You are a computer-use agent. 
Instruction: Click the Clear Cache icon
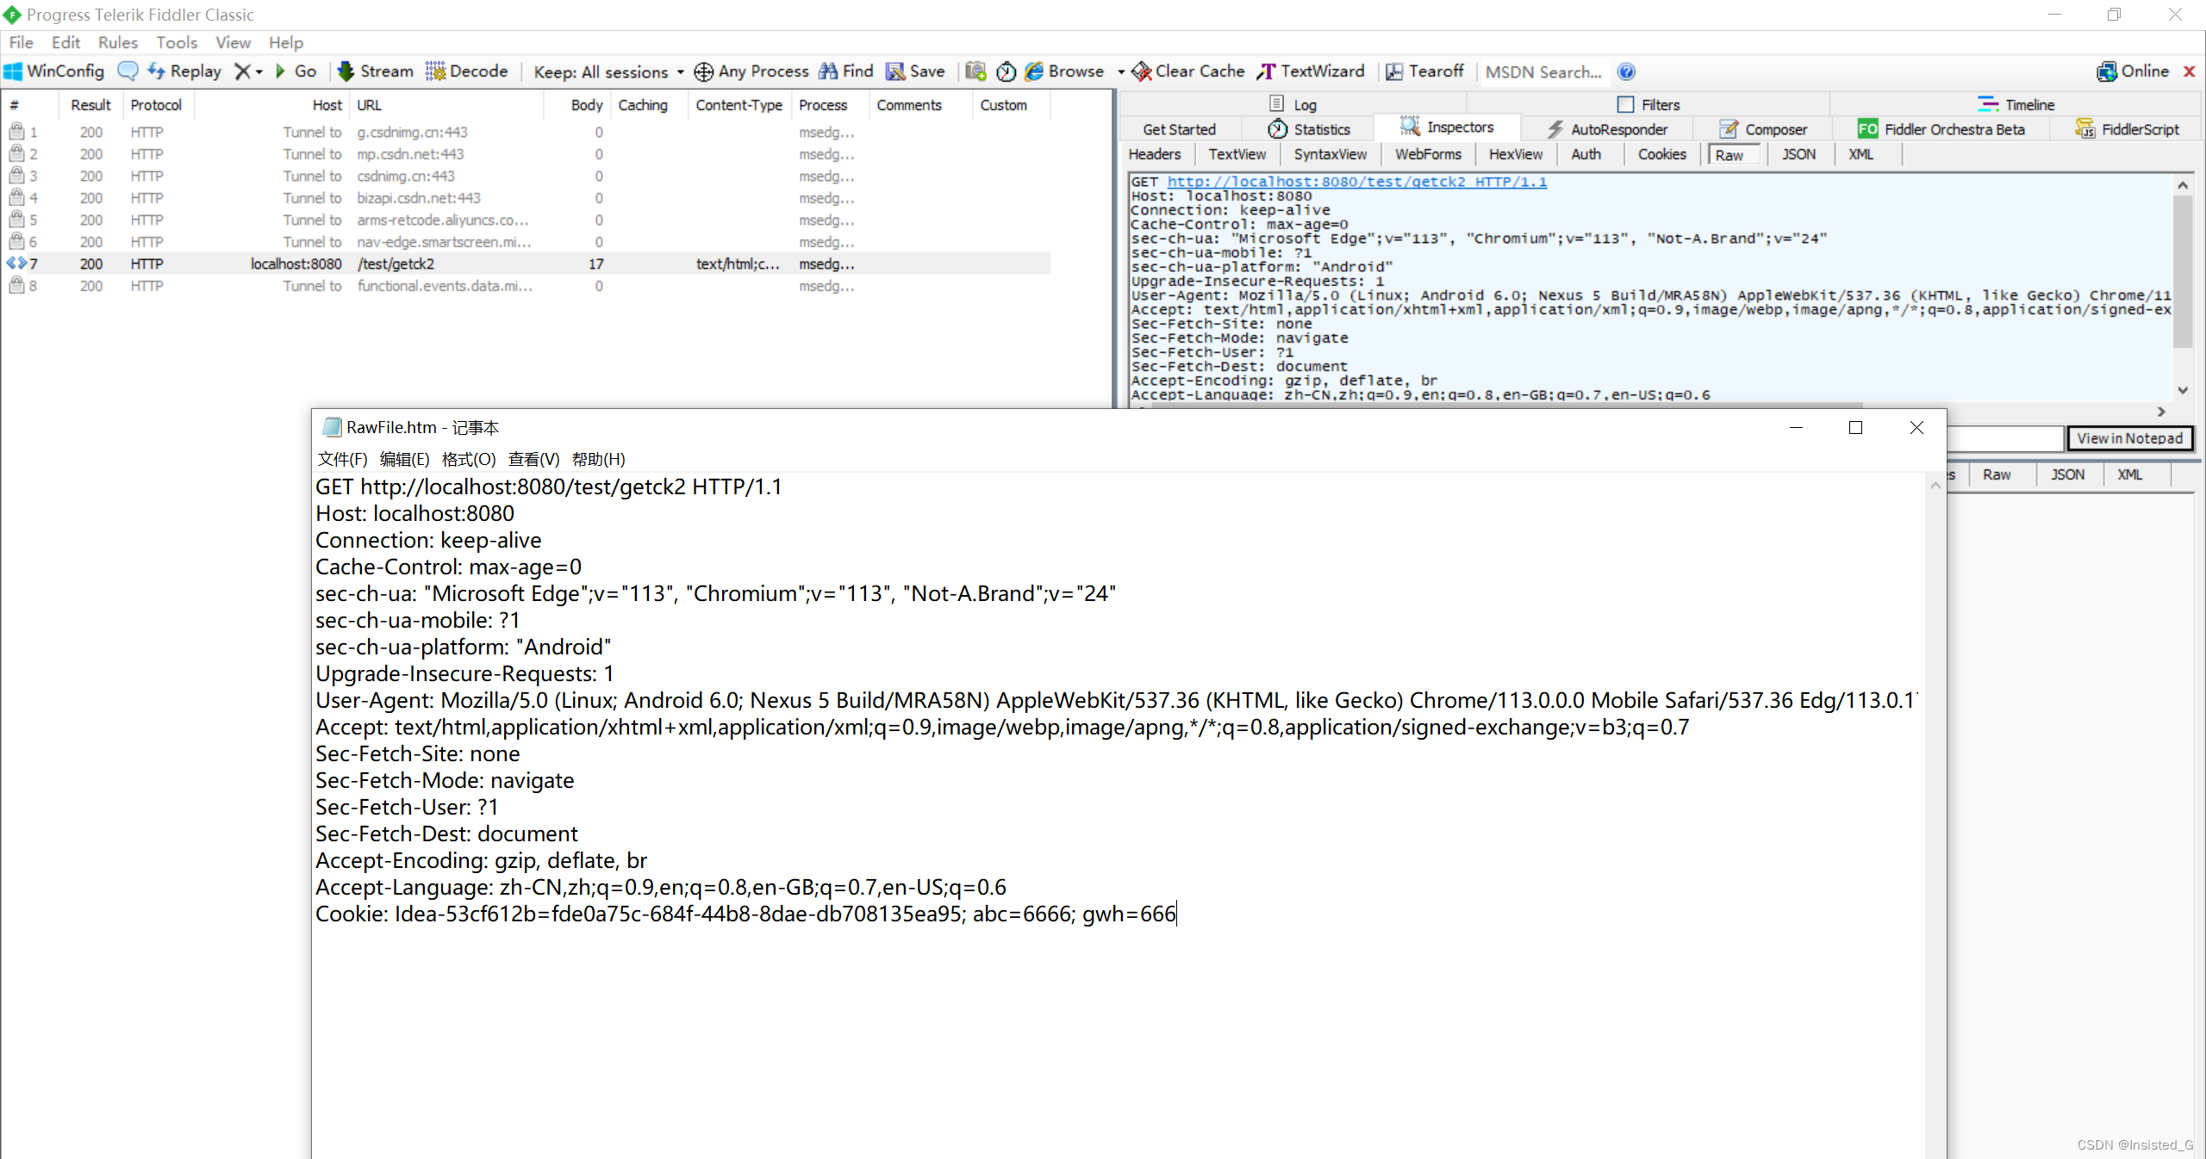1141,72
